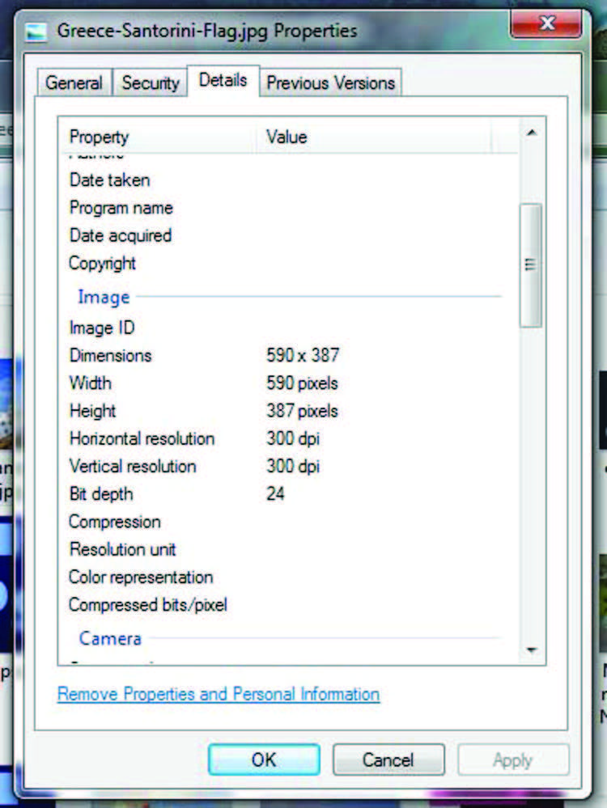Select the Height property label

pyautogui.click(x=93, y=411)
